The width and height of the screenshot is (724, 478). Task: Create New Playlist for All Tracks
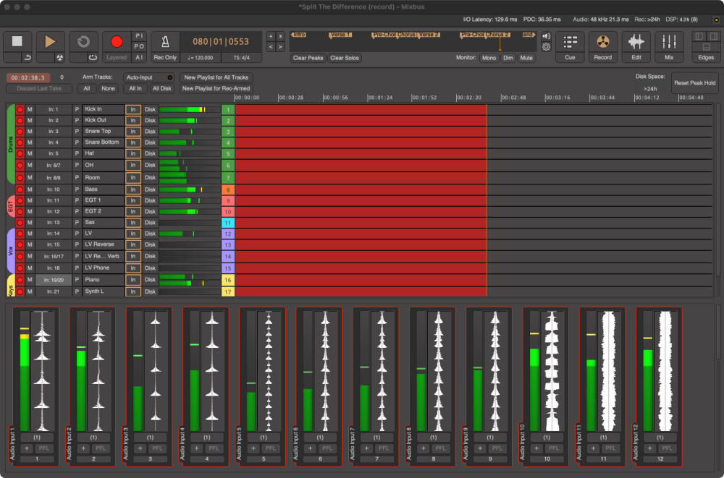tap(215, 77)
